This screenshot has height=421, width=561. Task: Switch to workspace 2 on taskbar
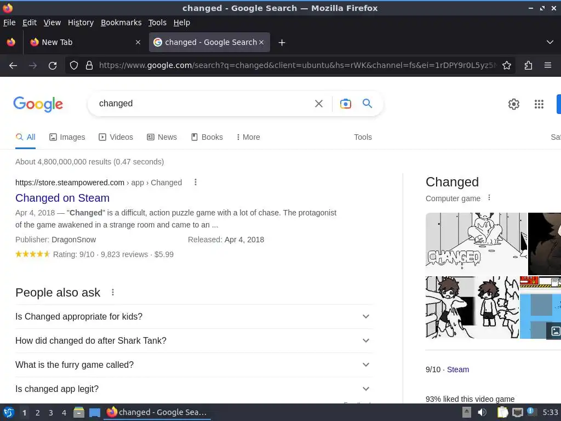(x=38, y=413)
